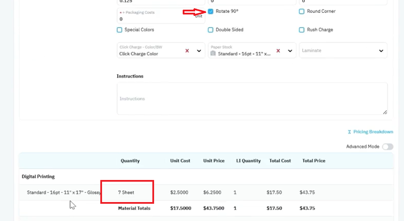Click the Packaging Costs input field

tap(161, 16)
